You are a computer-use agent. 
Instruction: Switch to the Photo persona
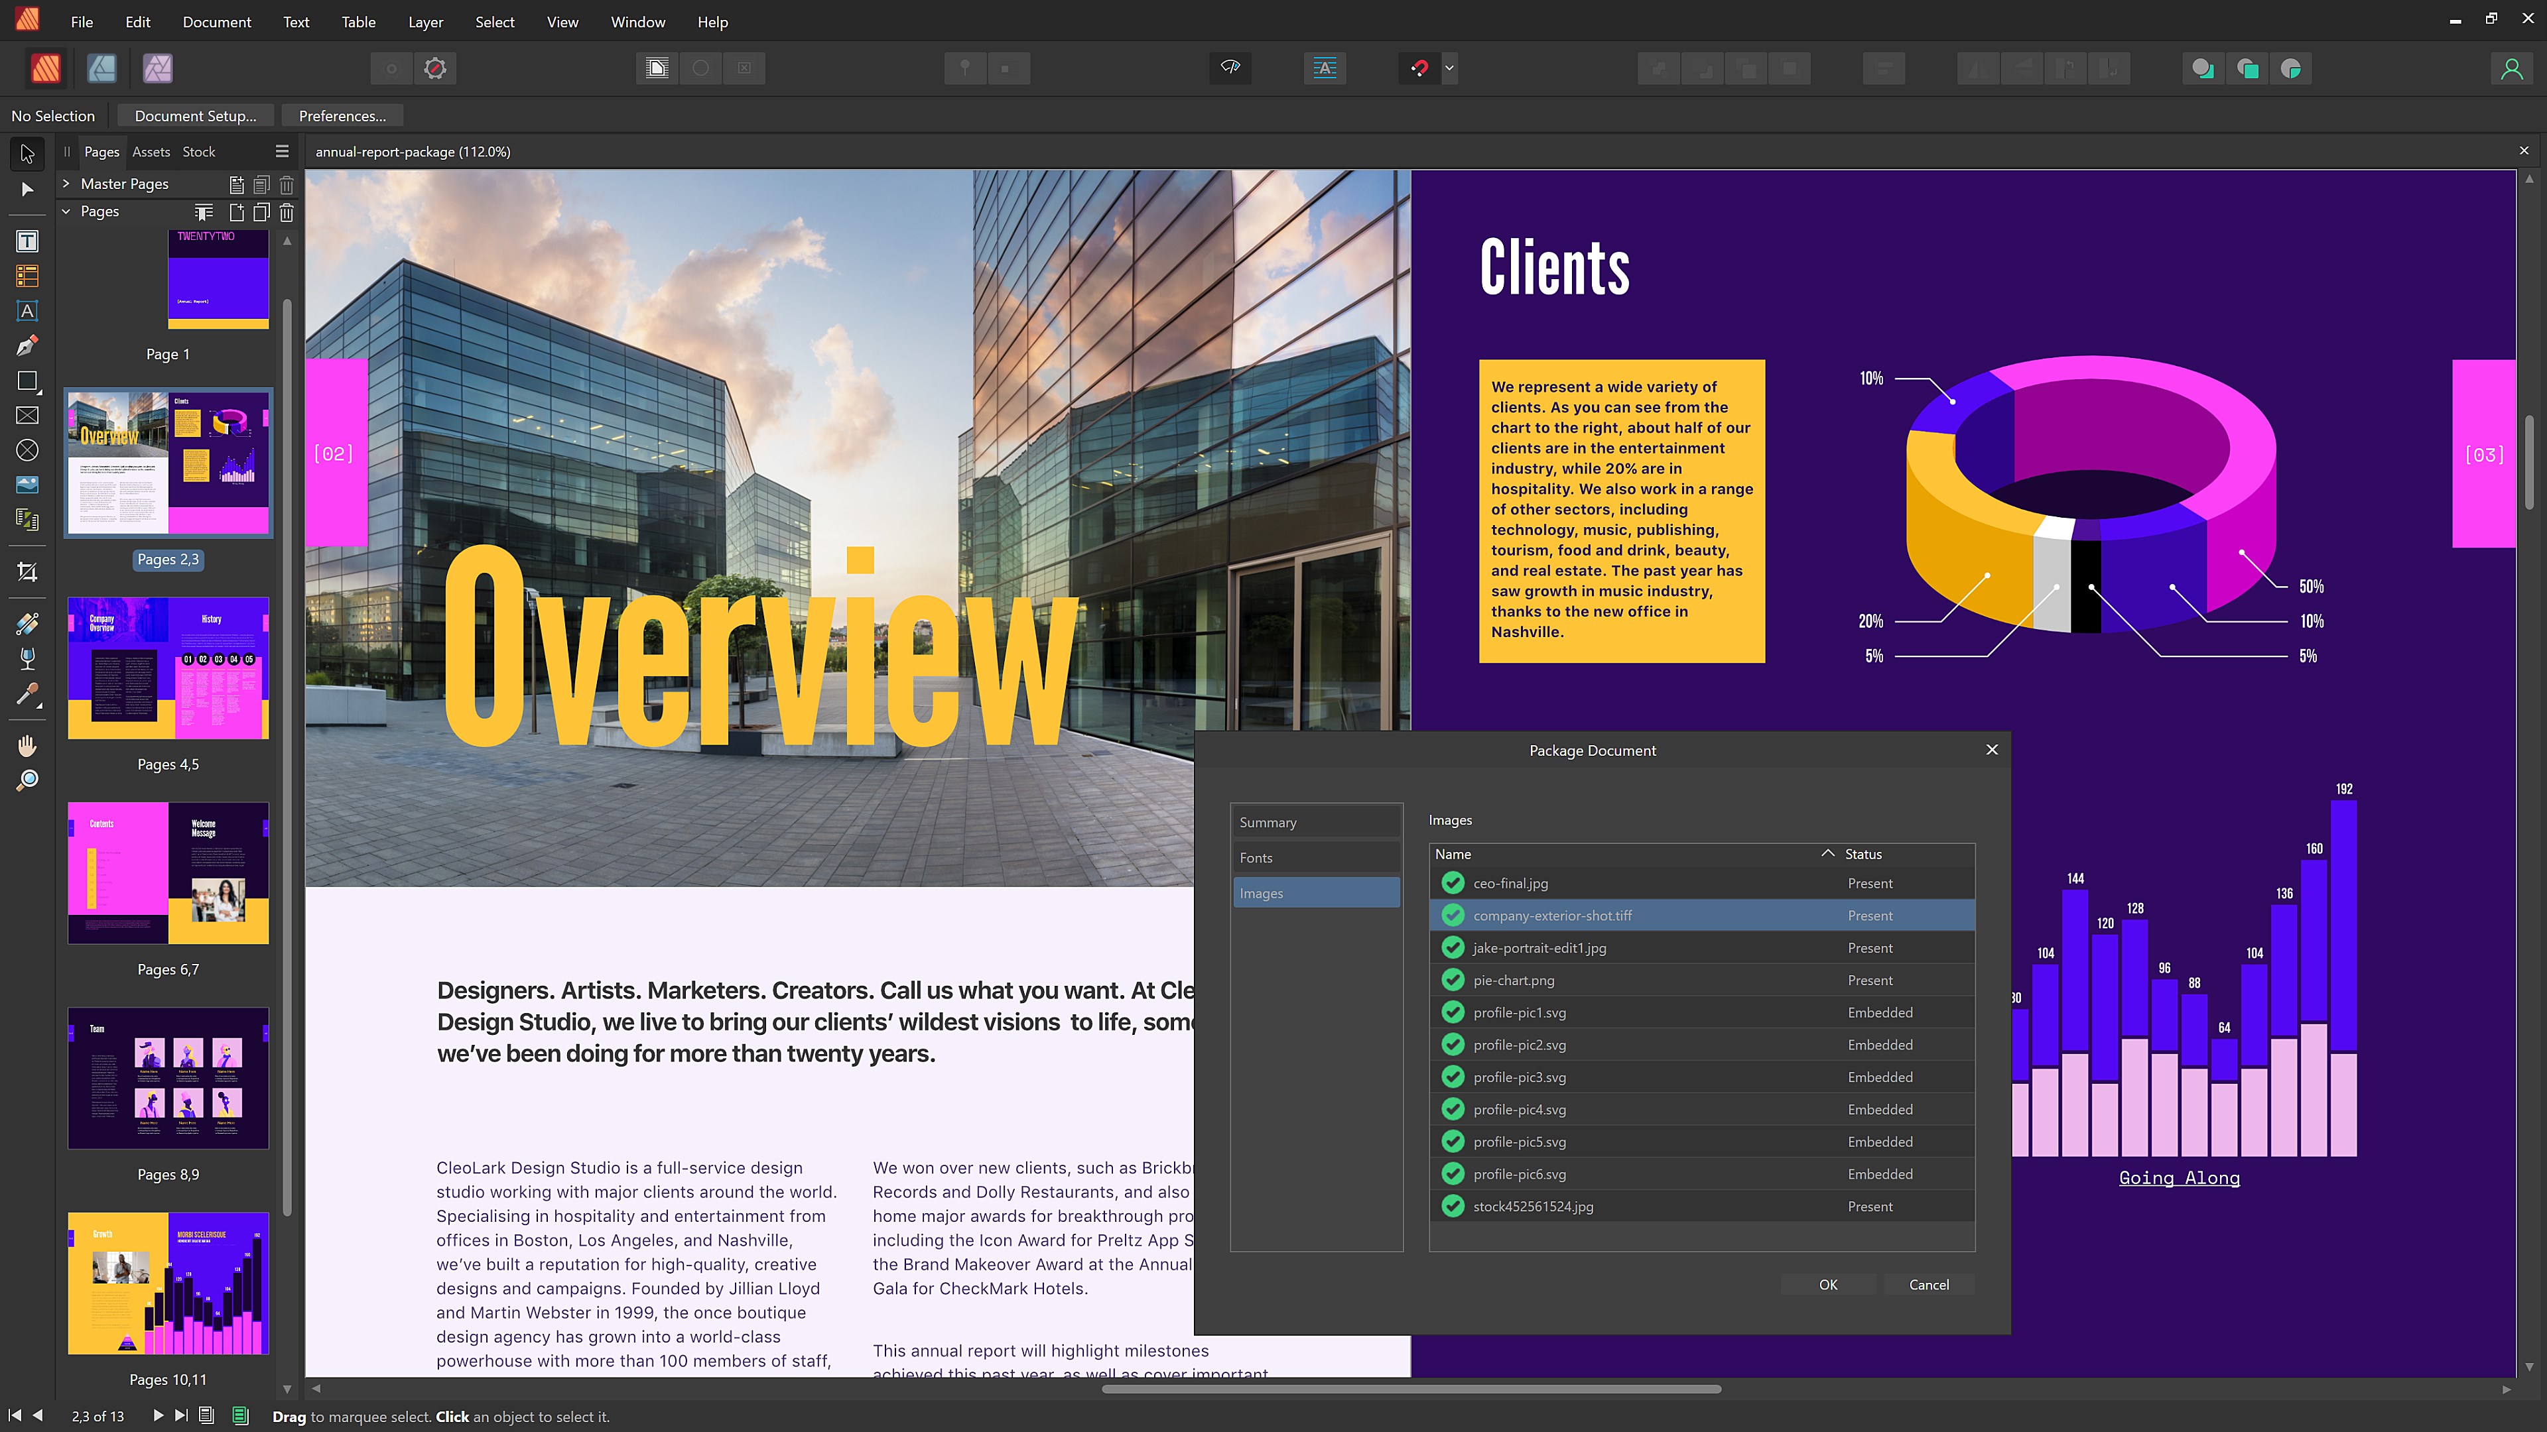[x=157, y=68]
